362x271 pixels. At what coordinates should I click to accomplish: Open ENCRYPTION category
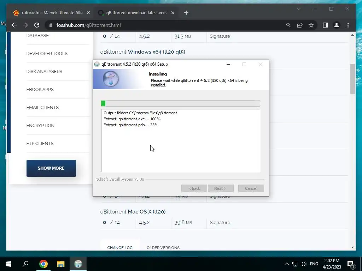40,125
